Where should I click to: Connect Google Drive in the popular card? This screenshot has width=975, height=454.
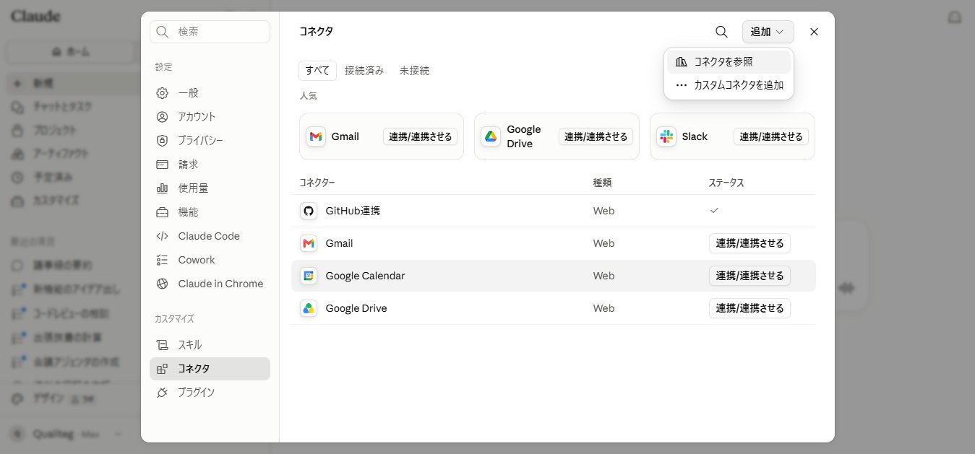pos(596,136)
